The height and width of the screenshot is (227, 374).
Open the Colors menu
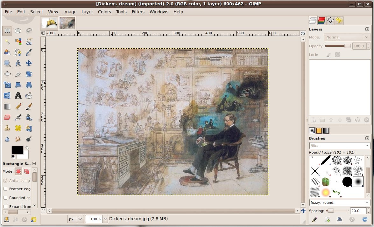click(104, 12)
